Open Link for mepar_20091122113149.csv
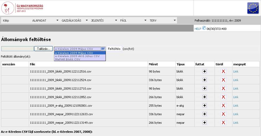261x136 pixels. click(236, 122)
